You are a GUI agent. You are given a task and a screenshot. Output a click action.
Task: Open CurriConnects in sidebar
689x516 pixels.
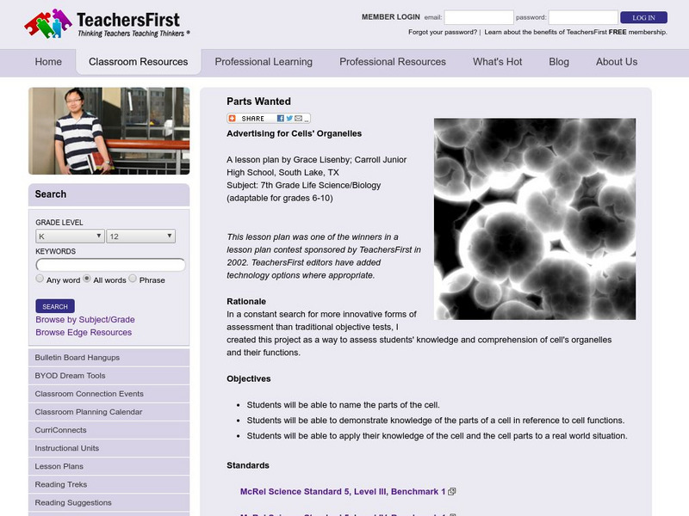[x=109, y=430]
